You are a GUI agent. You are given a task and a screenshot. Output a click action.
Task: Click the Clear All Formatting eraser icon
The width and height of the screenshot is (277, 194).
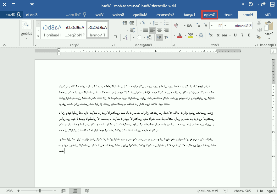coord(175,25)
